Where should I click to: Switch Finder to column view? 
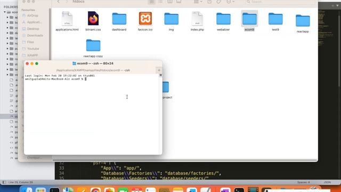169,2
